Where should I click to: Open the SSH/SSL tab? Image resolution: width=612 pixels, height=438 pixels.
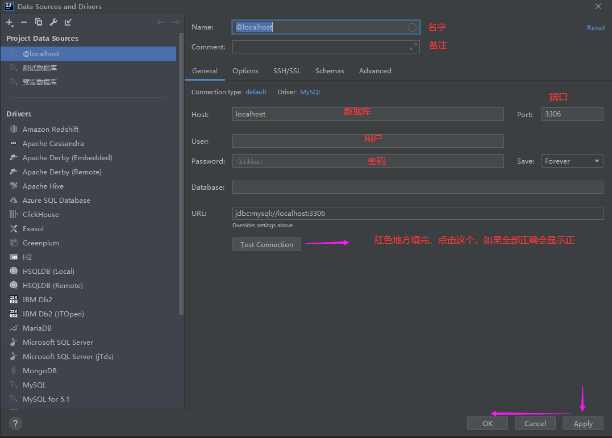[x=287, y=71]
